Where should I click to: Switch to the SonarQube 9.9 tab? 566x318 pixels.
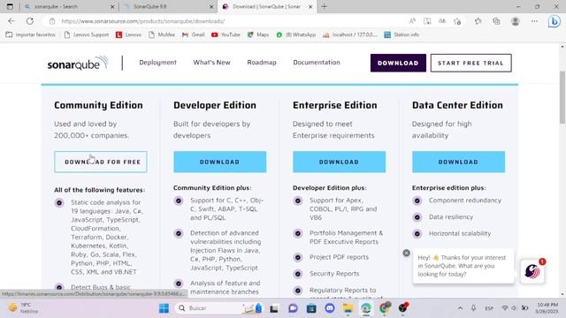pyautogui.click(x=167, y=6)
